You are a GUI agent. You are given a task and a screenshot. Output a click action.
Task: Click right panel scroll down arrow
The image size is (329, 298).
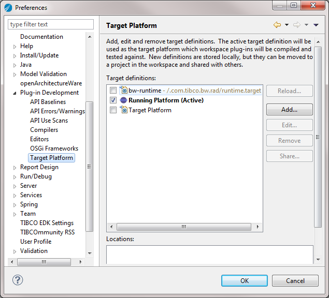(318, 259)
